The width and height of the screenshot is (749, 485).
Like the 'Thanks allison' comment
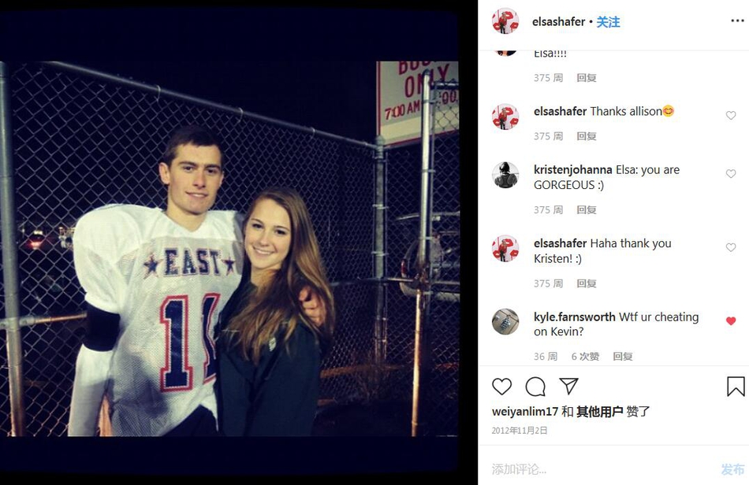tap(731, 116)
